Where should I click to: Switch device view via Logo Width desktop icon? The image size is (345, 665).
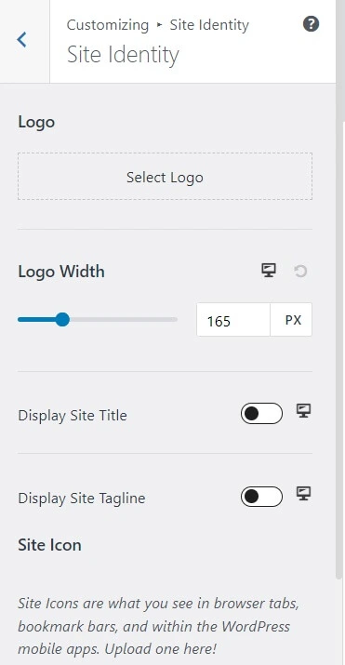pos(269,270)
